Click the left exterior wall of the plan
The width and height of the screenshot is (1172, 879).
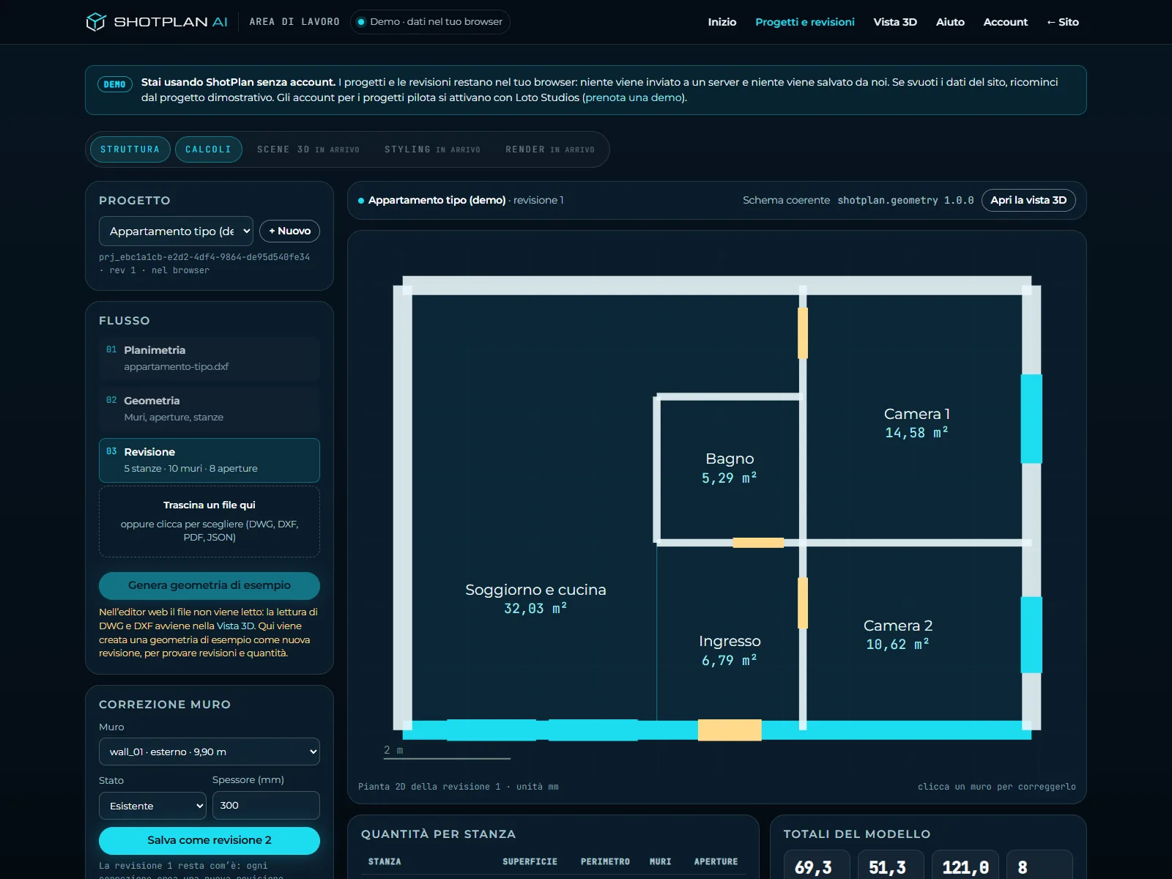(x=403, y=508)
